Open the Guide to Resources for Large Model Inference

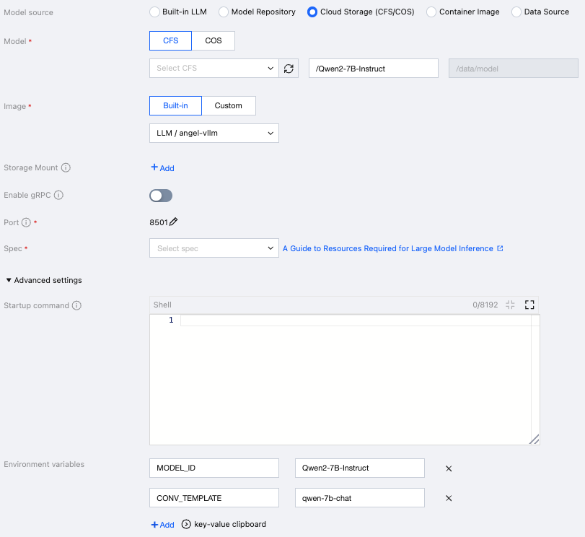pyautogui.click(x=388, y=248)
